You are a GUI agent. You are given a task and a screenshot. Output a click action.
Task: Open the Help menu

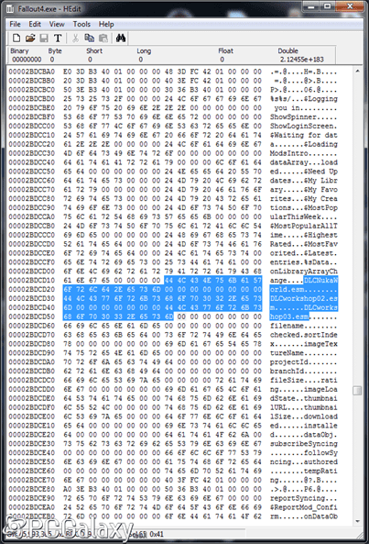tap(106, 24)
